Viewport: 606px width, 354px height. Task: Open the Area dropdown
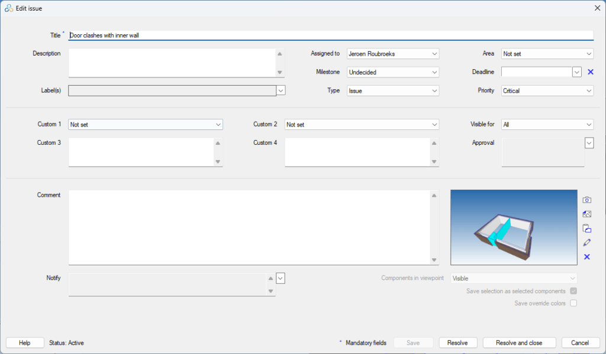coord(547,54)
